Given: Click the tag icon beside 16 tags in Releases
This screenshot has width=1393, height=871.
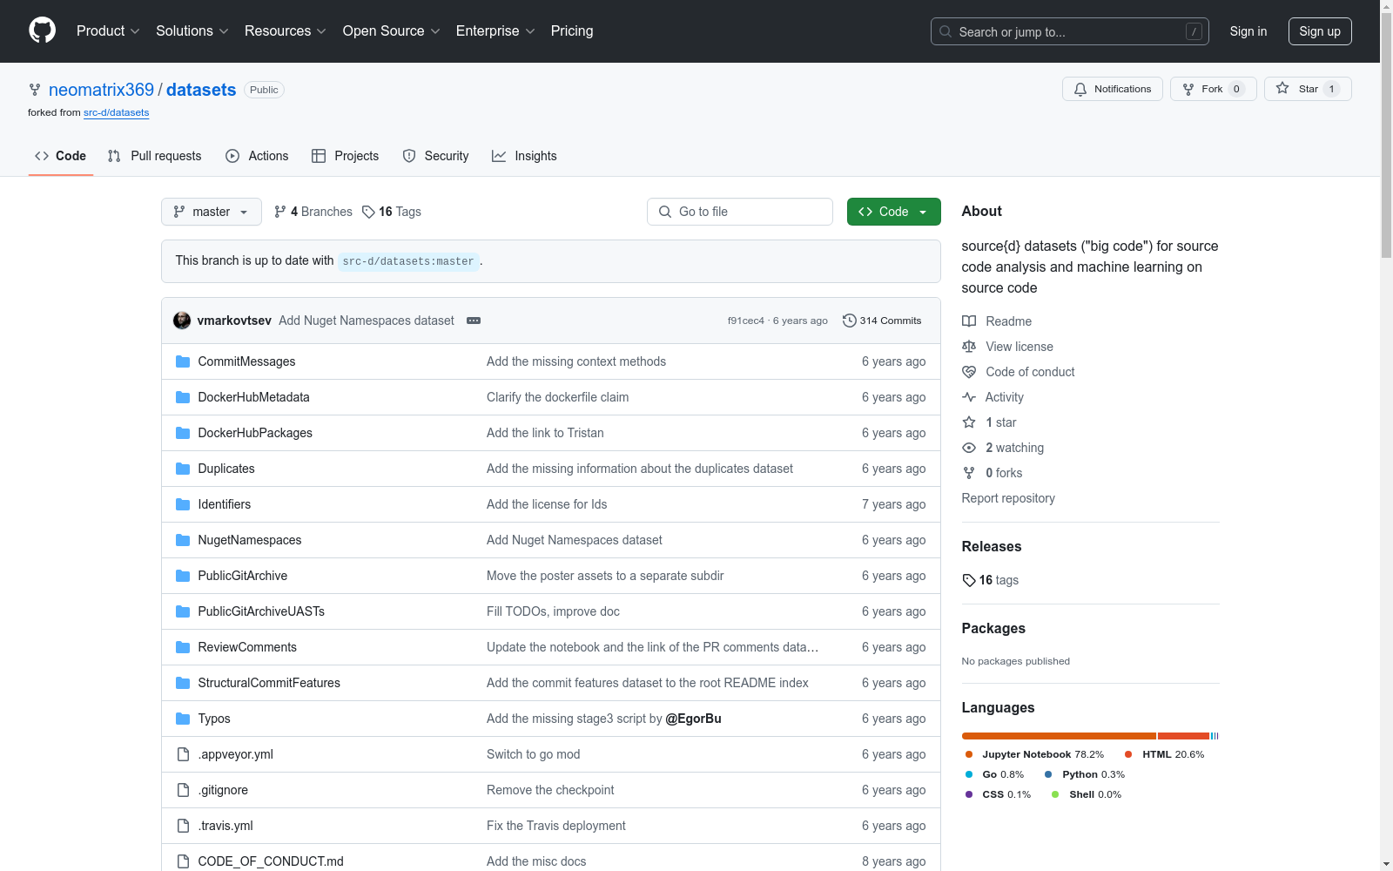Looking at the screenshot, I should click(x=969, y=580).
